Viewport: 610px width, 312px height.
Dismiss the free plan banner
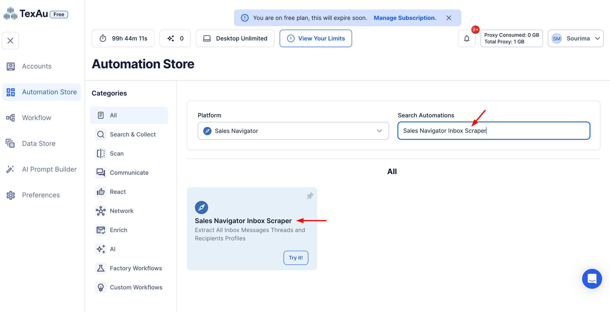tap(449, 18)
